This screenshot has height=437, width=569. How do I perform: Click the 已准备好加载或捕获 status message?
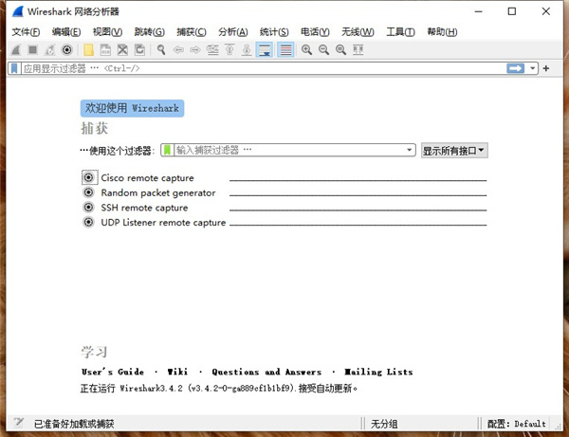[x=74, y=423]
